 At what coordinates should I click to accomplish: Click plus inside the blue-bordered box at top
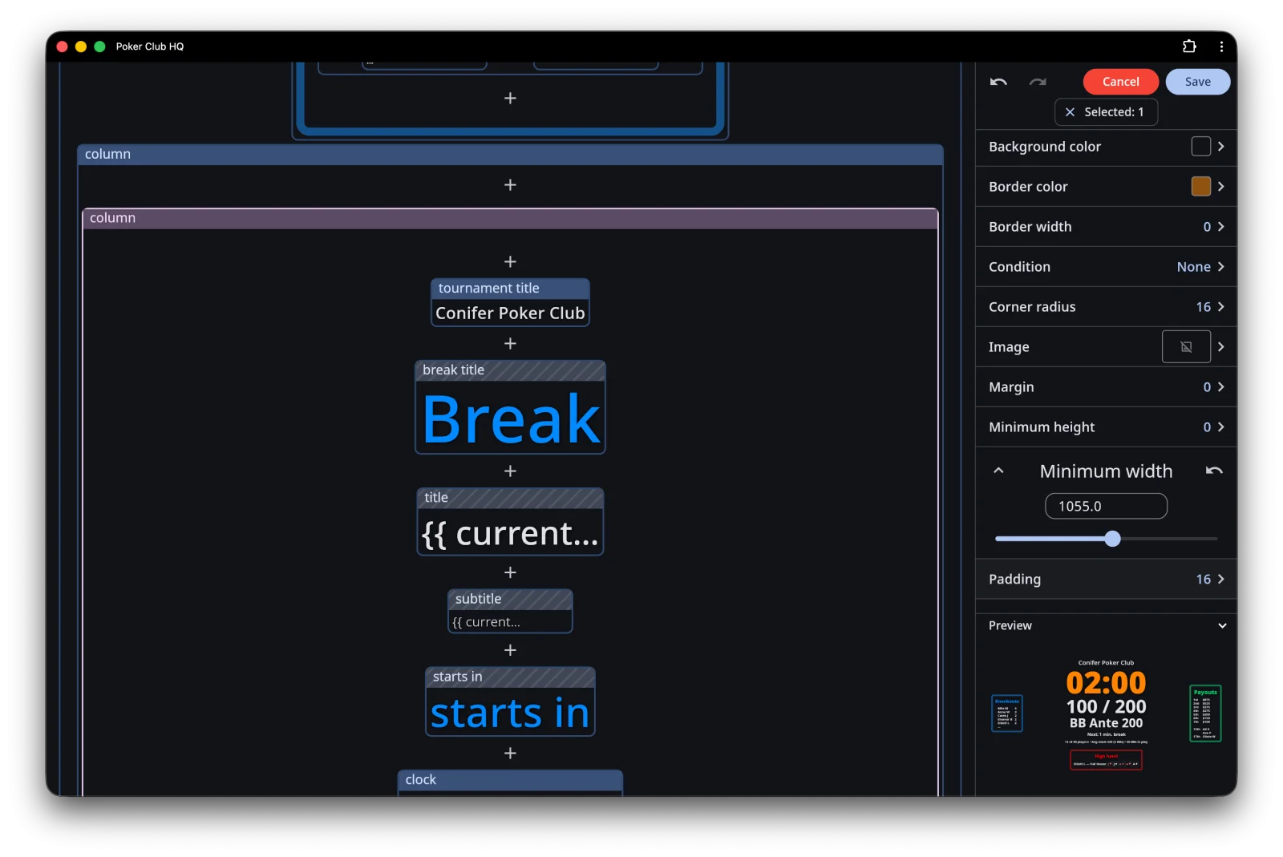coord(510,99)
